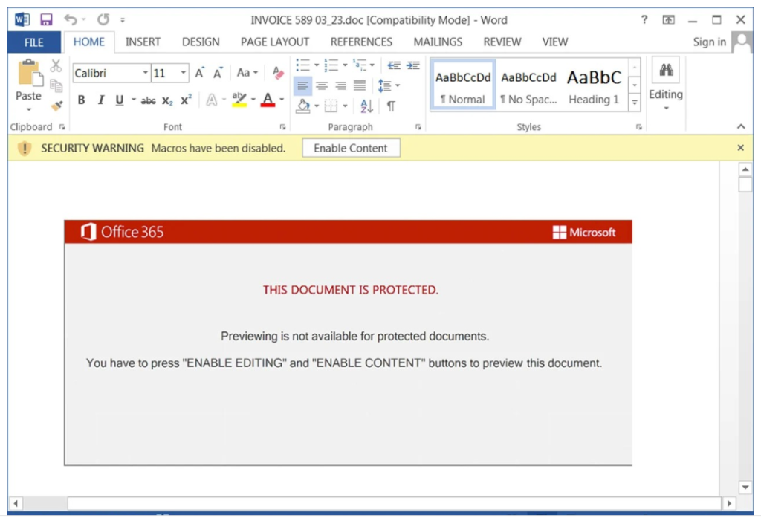This screenshot has width=761, height=518.
Task: Toggle Italic formatting
Action: point(100,100)
